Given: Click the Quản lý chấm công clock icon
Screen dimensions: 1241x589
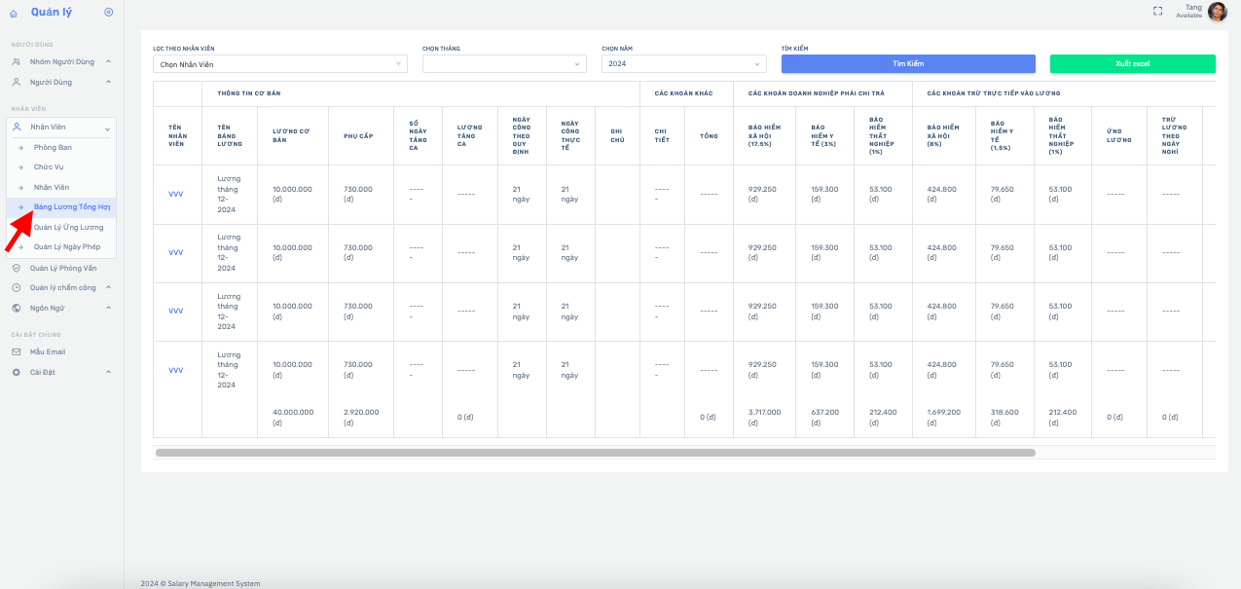Looking at the screenshot, I should click(x=17, y=287).
